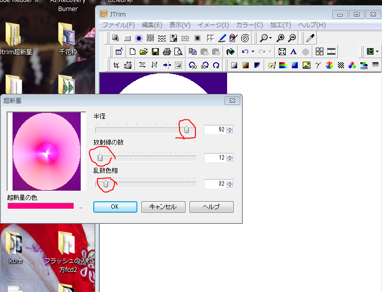382x292 pixels.
Task: Click the キャンセル button
Action: tap(163, 207)
